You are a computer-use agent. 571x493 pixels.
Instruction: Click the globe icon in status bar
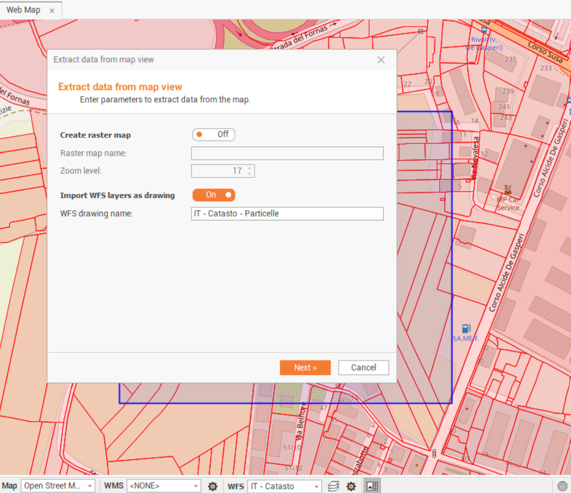coord(563,486)
